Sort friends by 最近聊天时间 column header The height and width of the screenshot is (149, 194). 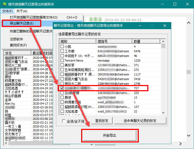(x=42, y=53)
